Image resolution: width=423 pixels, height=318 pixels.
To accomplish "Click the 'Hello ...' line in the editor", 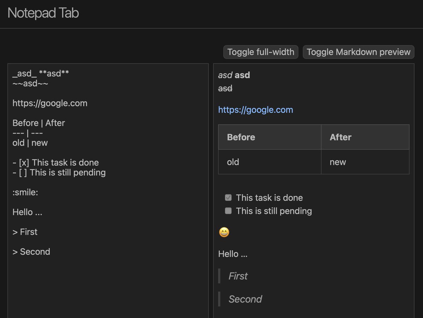I will pos(27,212).
